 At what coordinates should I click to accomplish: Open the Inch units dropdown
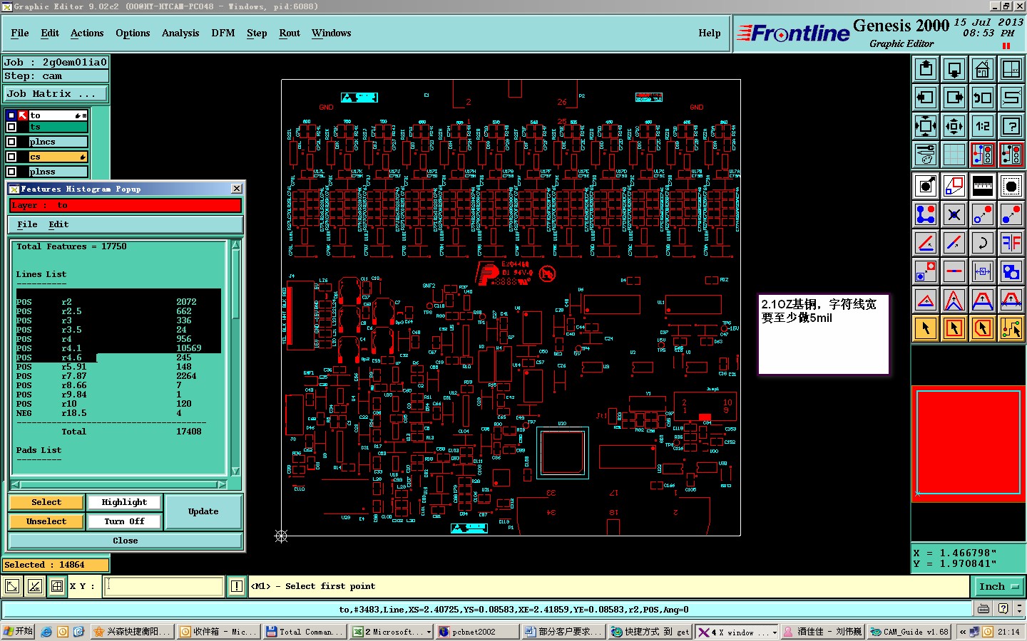coord(998,586)
